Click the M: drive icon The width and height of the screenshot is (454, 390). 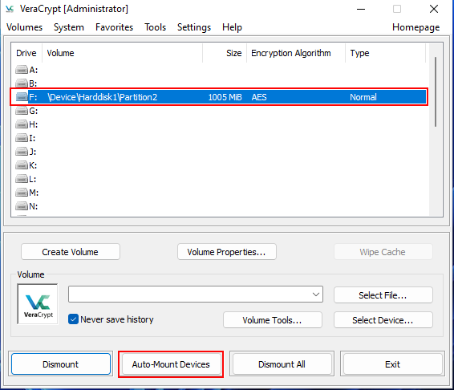[22, 193]
